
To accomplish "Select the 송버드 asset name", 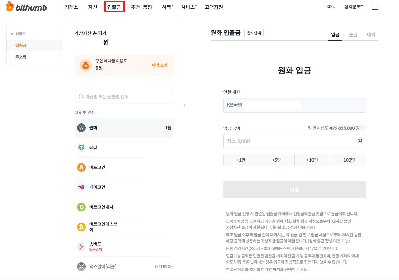I will (x=95, y=244).
